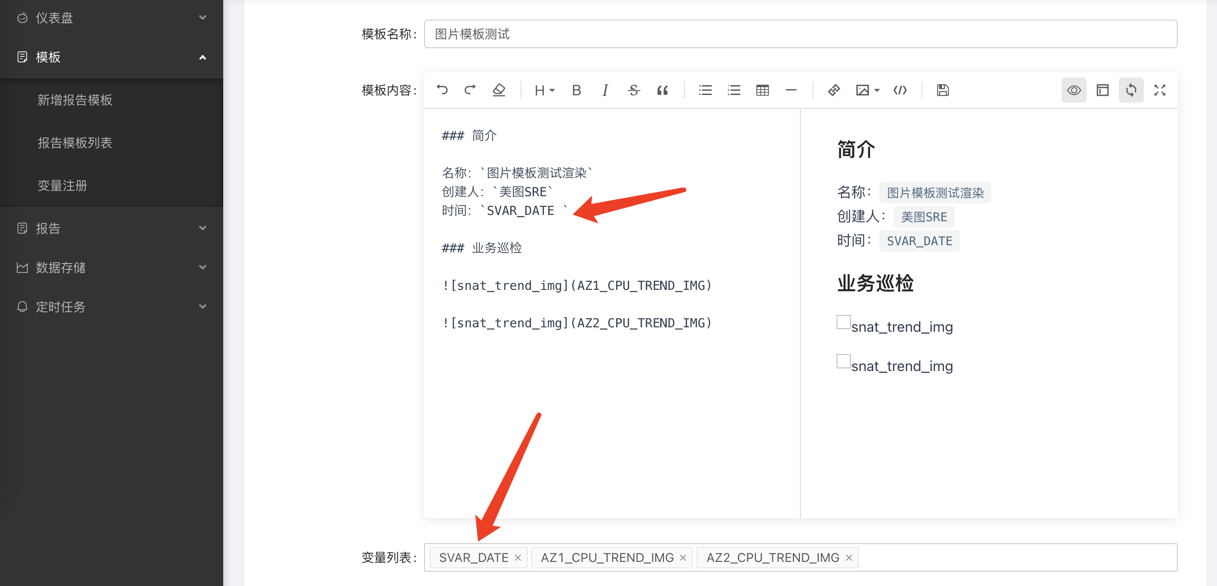Insert a hyperlink using link icon
This screenshot has width=1217, height=586.
pos(834,90)
